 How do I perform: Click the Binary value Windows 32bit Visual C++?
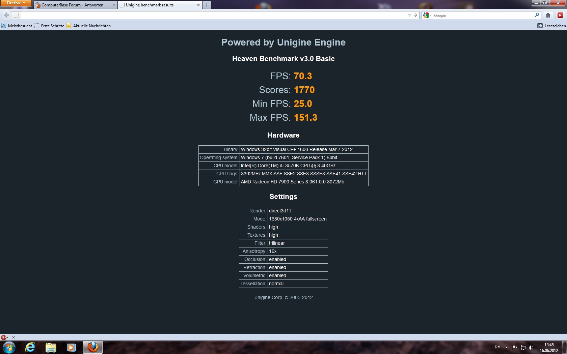297,149
